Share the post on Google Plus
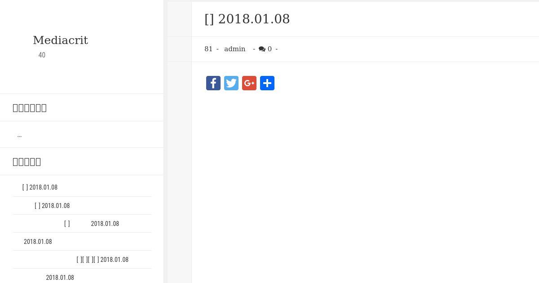This screenshot has height=283, width=539. 249,83
